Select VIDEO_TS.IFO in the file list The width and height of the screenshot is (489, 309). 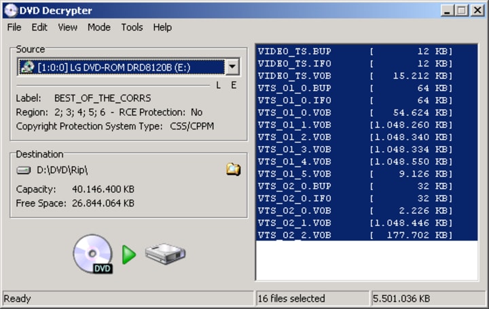(367, 64)
